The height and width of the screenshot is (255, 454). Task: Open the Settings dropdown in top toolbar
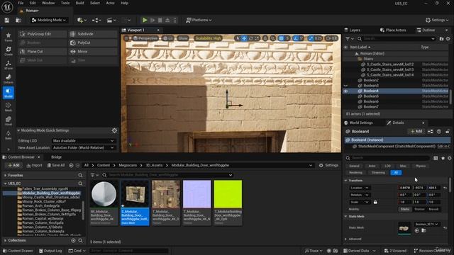point(437,20)
